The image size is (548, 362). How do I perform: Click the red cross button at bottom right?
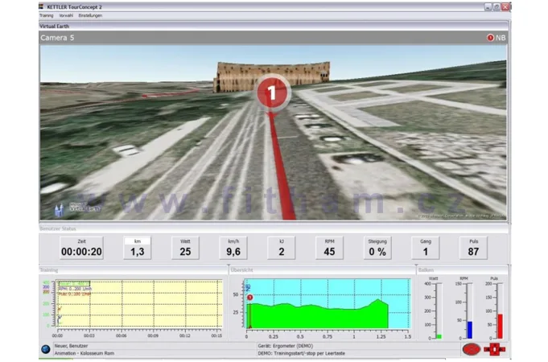(x=494, y=349)
